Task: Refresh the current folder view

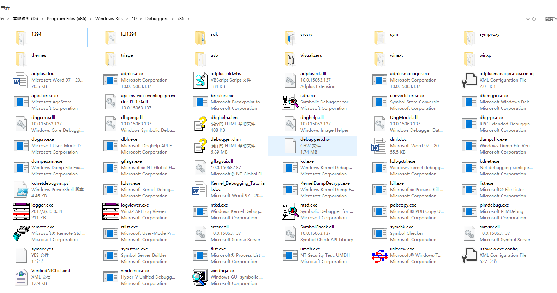Action: click(x=534, y=19)
